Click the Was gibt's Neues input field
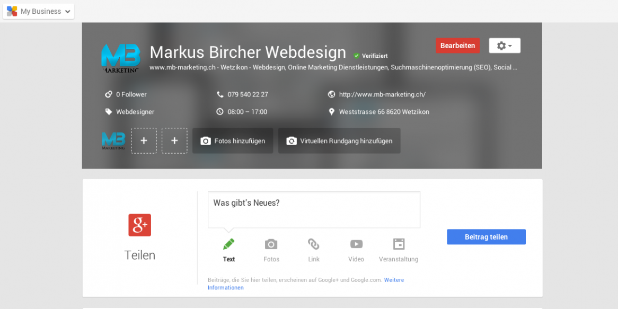Screen dimensions: 618x309 coord(313,209)
